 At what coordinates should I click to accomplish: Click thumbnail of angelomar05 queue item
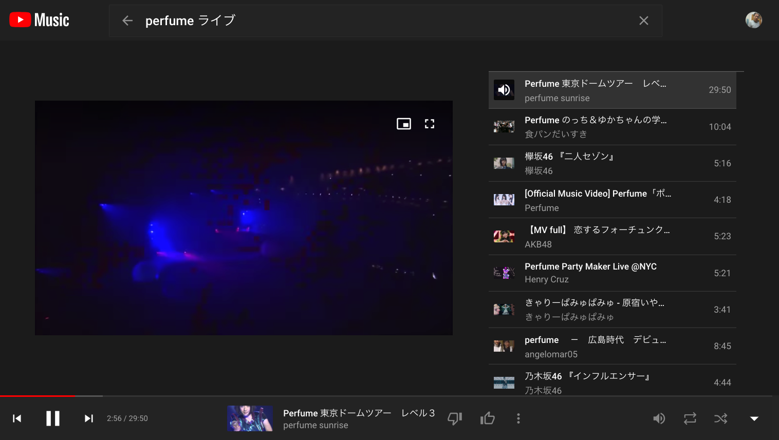504,346
